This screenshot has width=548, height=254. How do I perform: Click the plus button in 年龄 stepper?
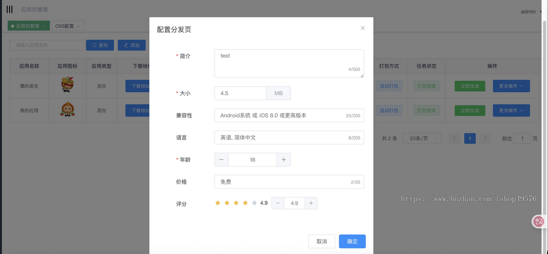point(284,160)
